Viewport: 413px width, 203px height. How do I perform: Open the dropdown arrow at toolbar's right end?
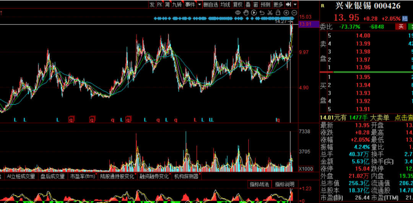pos(295,4)
